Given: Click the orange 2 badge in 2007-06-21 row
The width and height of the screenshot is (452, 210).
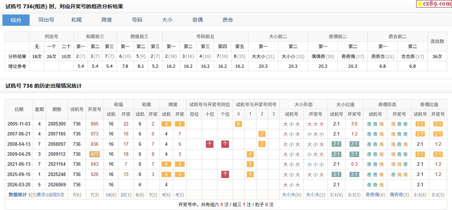Looking at the screenshot, I should pyautogui.click(x=262, y=134).
